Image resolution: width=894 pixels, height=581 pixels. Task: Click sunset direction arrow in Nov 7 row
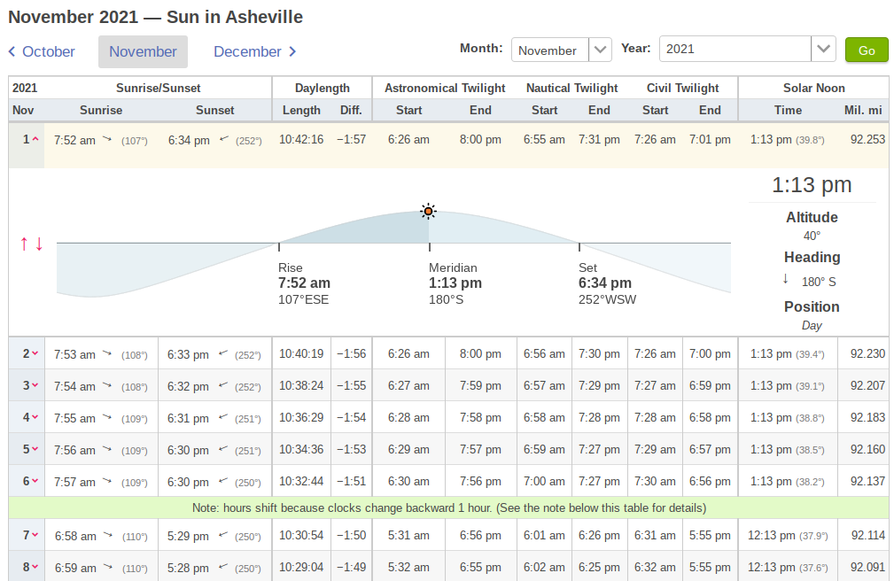click(223, 535)
